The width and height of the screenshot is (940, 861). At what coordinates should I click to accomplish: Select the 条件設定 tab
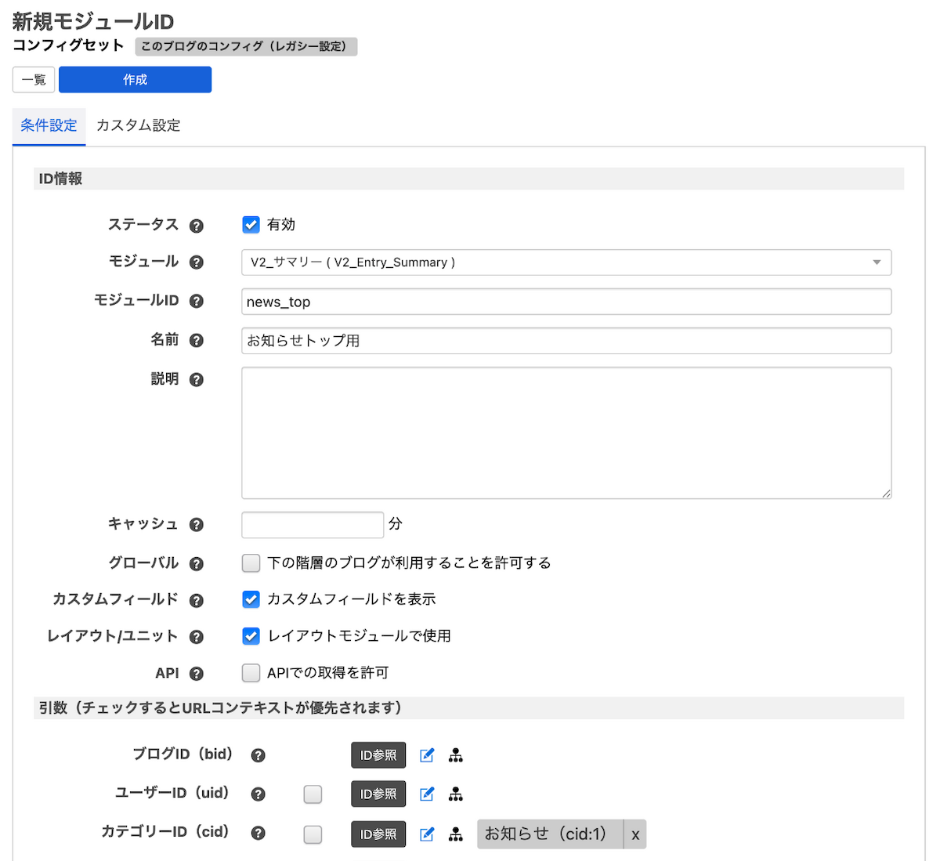49,125
